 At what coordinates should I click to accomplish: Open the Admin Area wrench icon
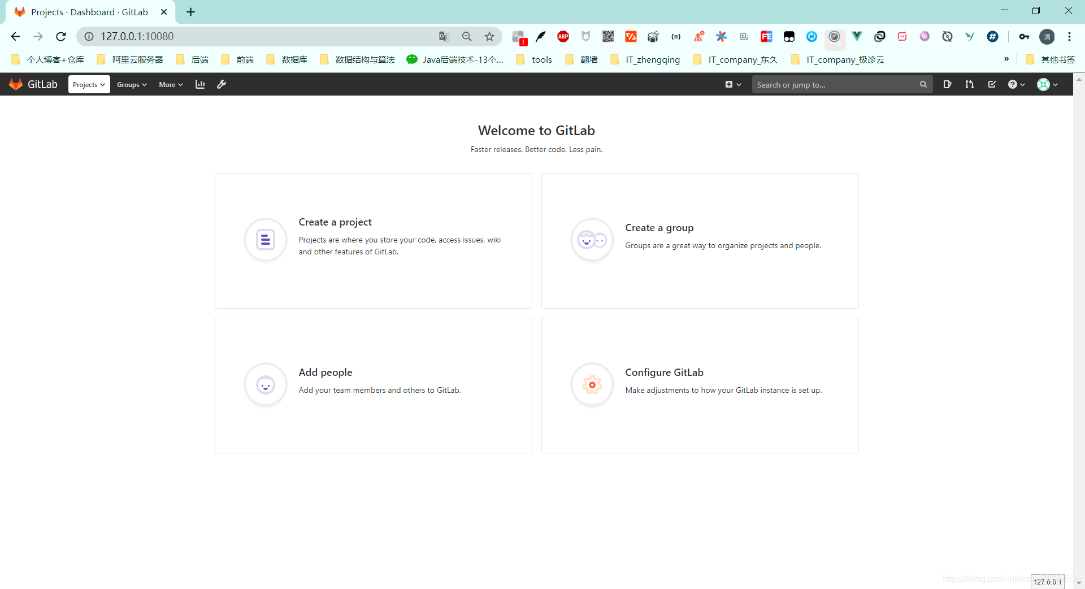222,84
